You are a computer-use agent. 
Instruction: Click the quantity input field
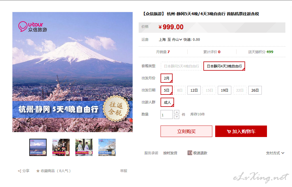click(167, 115)
